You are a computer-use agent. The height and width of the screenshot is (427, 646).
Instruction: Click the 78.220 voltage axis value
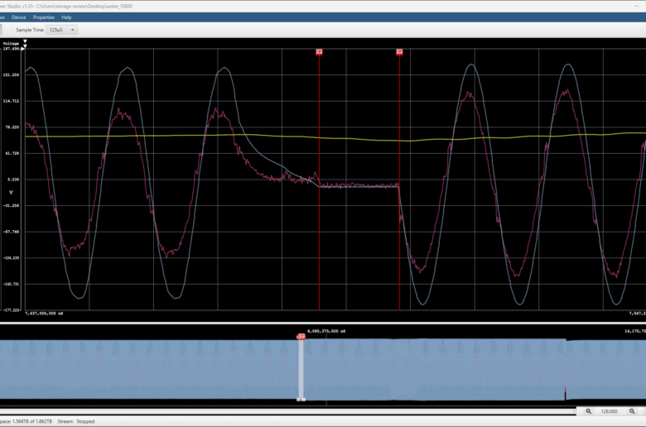click(12, 127)
